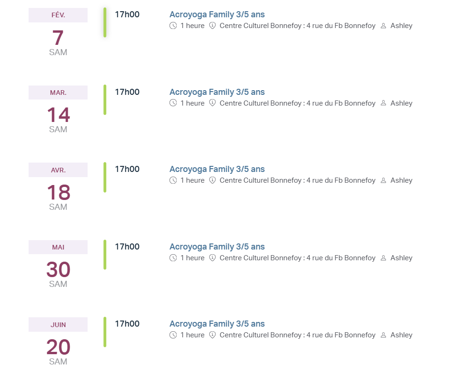Screen dimensions: 451x371
Task: Click the location pin icon for the May 30 session
Action: 212,258
